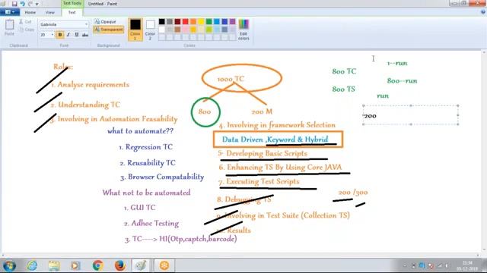Image resolution: width=487 pixels, height=273 pixels.
Task: Open the Customize Quick Access Toolbar arrow
Action: [37, 5]
